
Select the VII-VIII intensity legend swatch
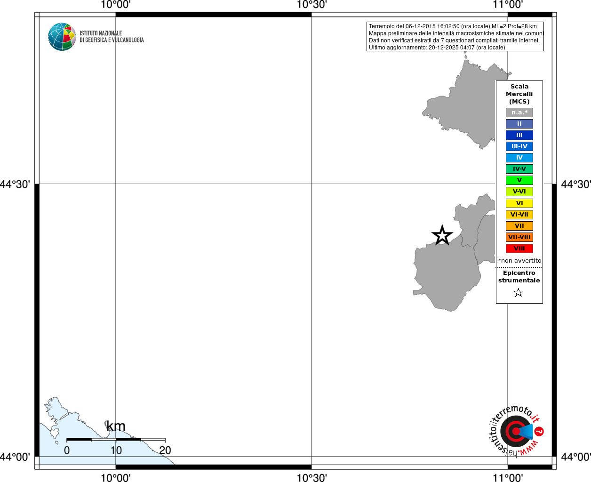pos(519,237)
